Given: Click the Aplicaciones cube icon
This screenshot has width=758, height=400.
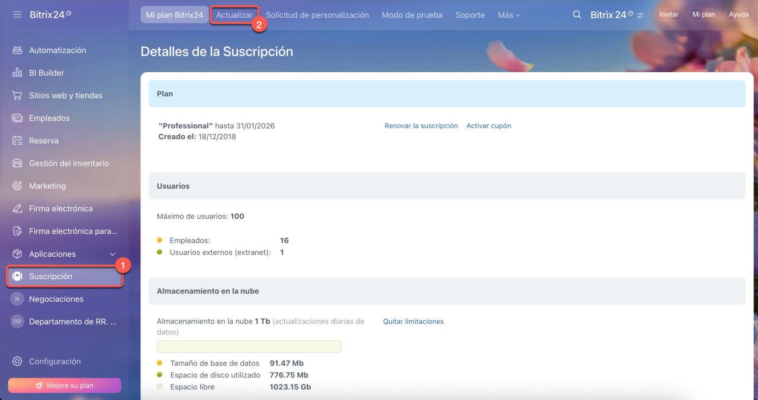Looking at the screenshot, I should 17,254.
